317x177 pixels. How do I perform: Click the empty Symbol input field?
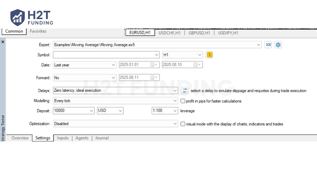103,55
